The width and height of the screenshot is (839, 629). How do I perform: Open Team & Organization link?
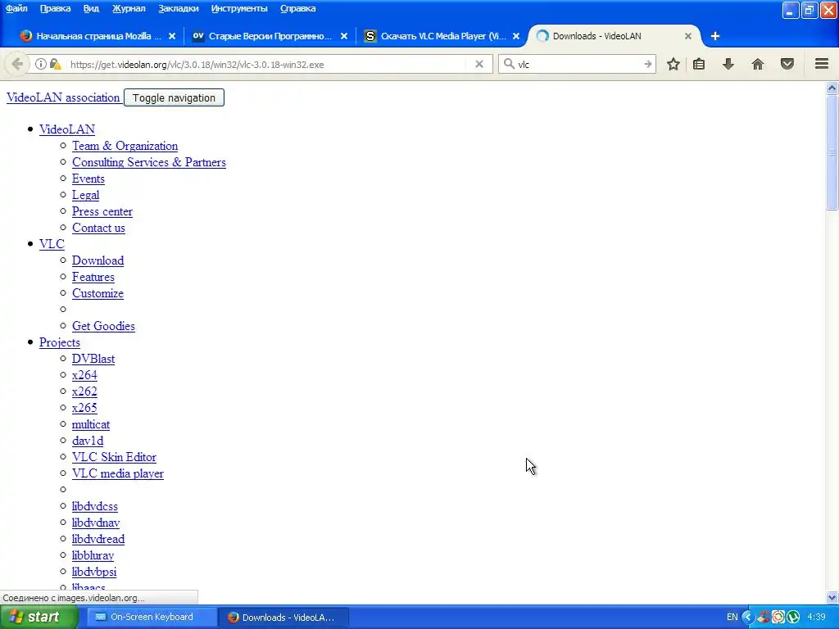(x=125, y=146)
